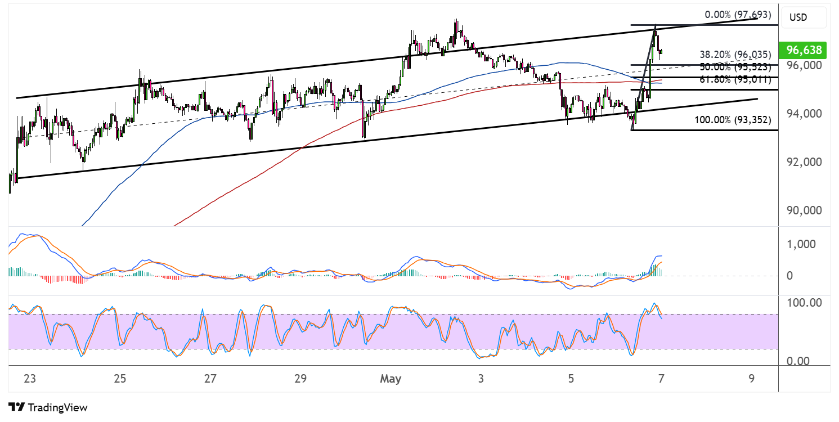Open the USD currency selector

804,17
